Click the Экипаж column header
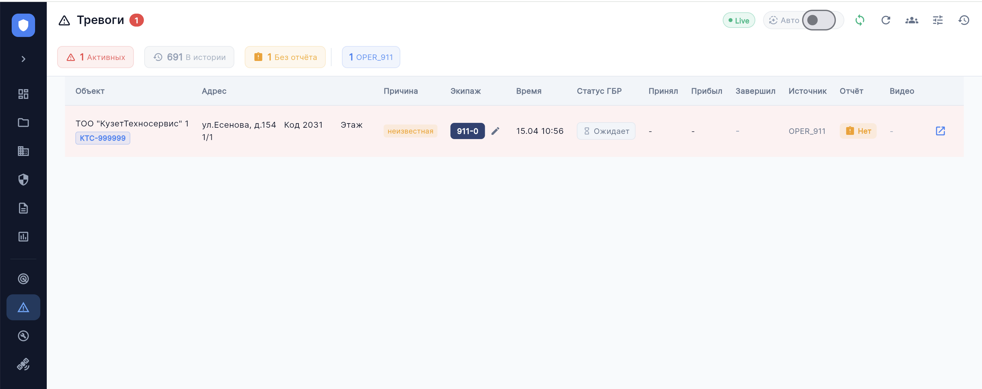The height and width of the screenshot is (389, 982). coord(465,91)
